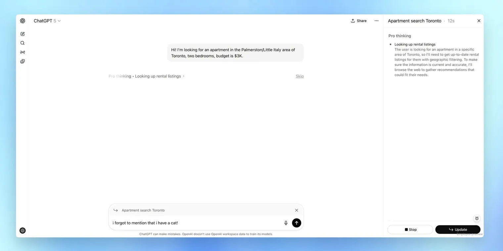Viewport: 503px width, 251px height.
Task: Open the three-dot options menu
Action: pos(376,20)
